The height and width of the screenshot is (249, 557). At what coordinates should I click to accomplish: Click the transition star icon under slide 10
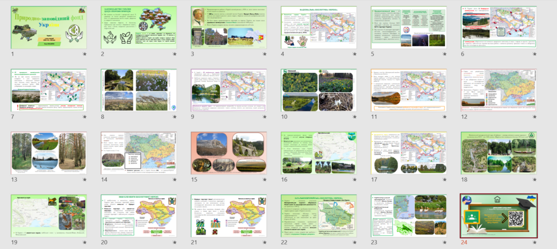point(354,117)
